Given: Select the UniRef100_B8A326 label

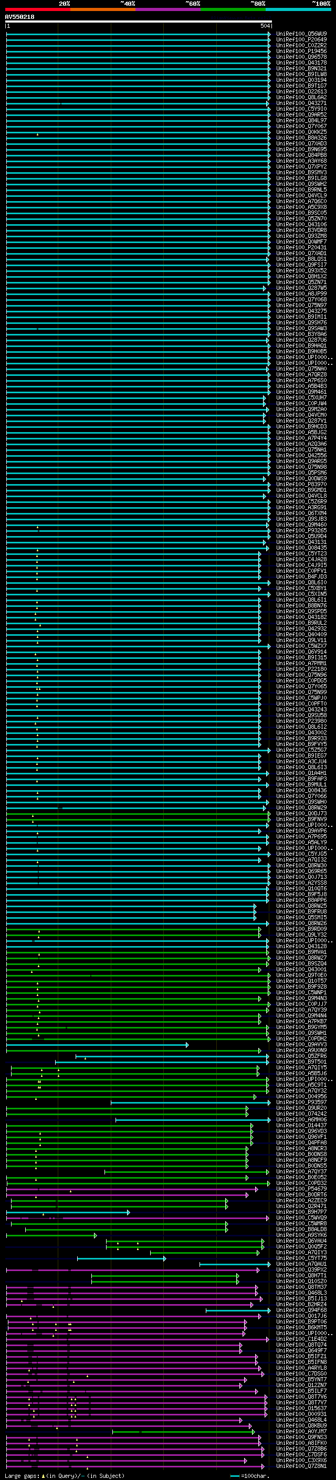Looking at the screenshot, I should [301, 138].
